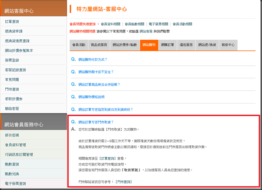Open 點數查詢 in the member sidebar
This screenshot has width=262, height=190.
12,164
